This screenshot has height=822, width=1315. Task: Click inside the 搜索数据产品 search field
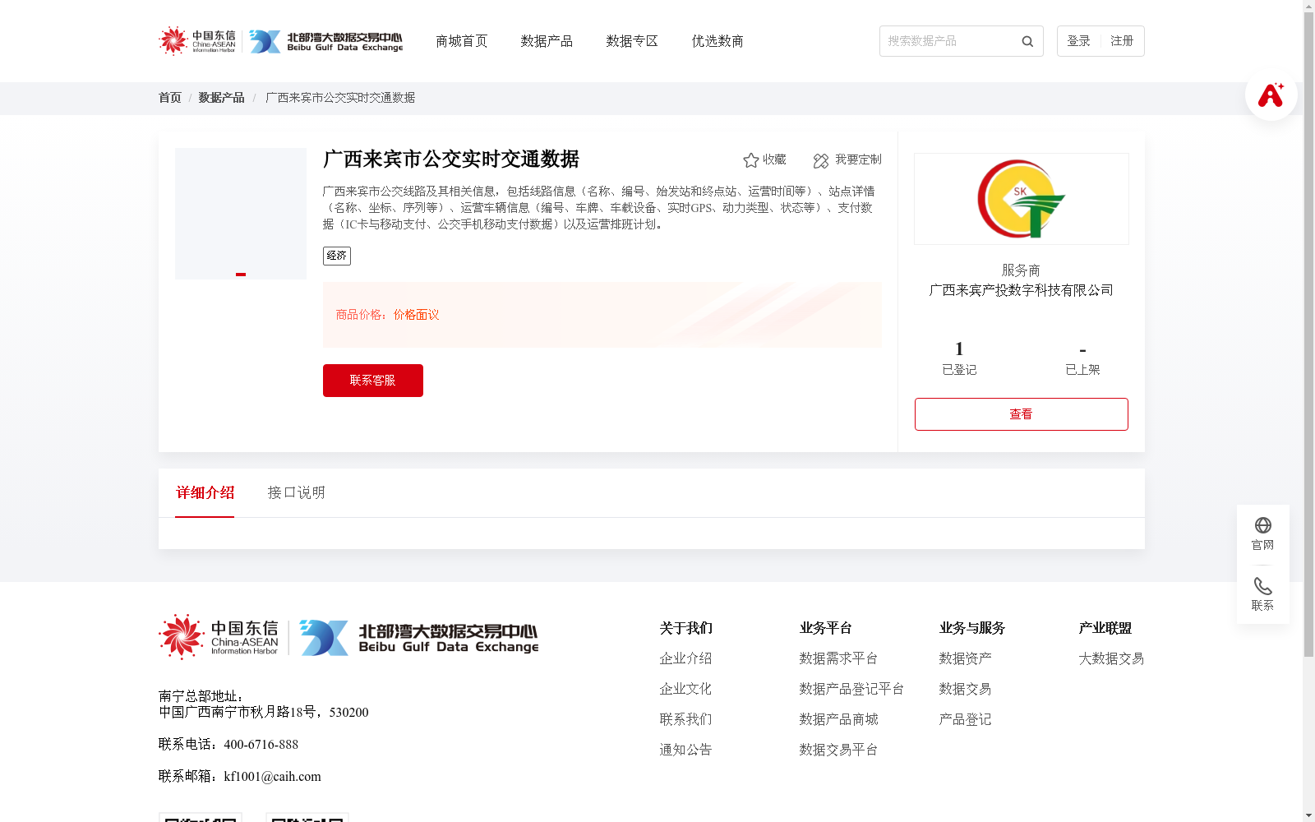pyautogui.click(x=945, y=40)
